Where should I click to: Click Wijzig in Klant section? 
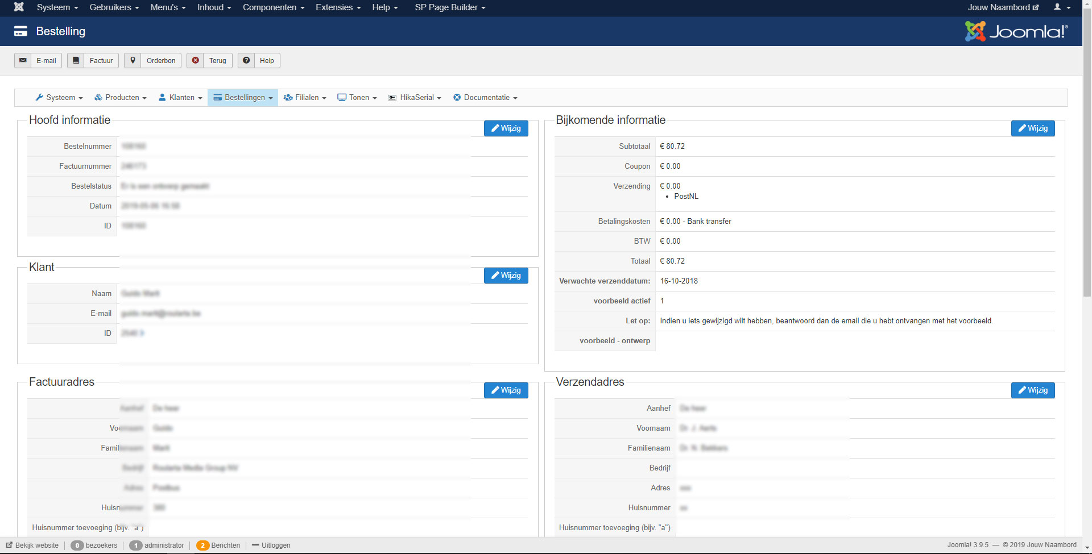coord(506,276)
